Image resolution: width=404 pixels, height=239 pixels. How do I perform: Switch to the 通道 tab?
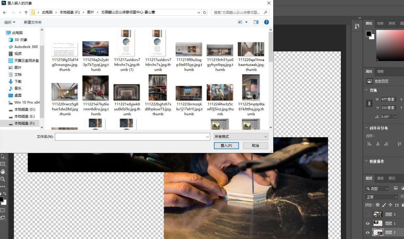tap(380, 178)
